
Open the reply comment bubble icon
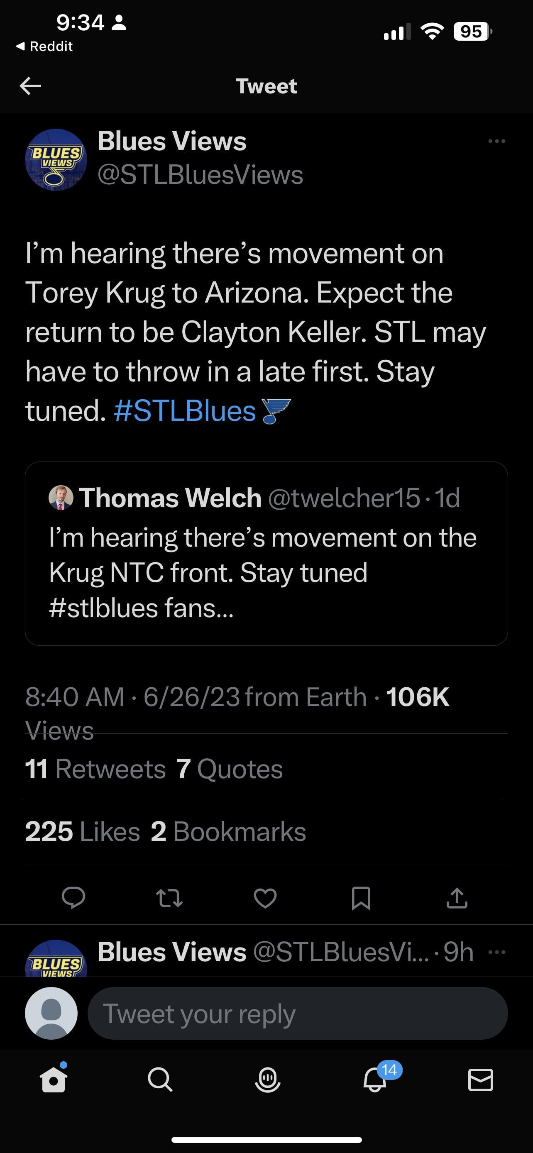tap(73, 897)
